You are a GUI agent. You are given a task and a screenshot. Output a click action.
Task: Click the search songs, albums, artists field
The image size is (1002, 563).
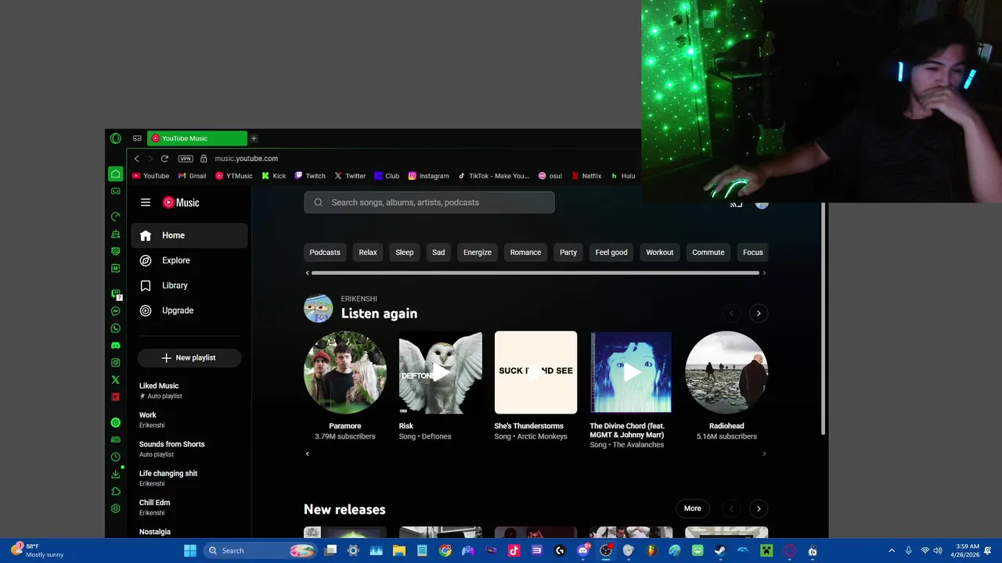(x=429, y=203)
